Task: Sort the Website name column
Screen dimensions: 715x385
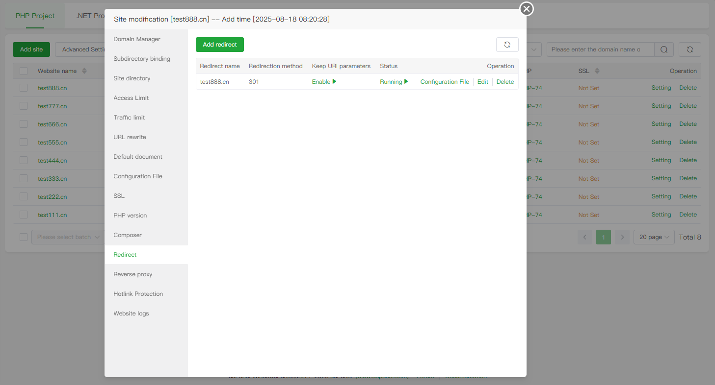Action: click(84, 71)
